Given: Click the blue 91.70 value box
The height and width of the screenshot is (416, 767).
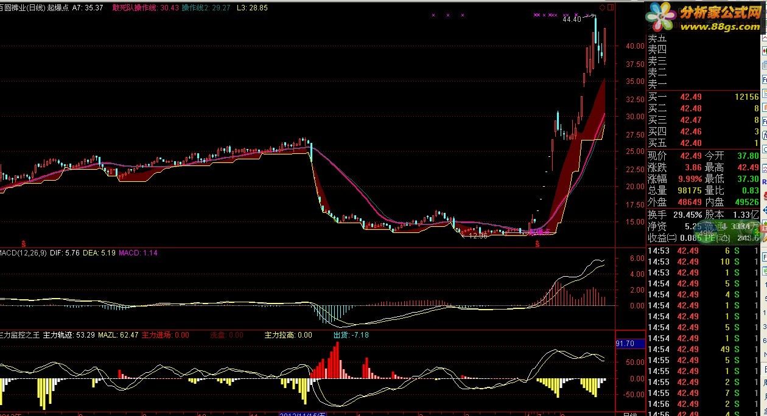Looking at the screenshot, I should [630, 344].
